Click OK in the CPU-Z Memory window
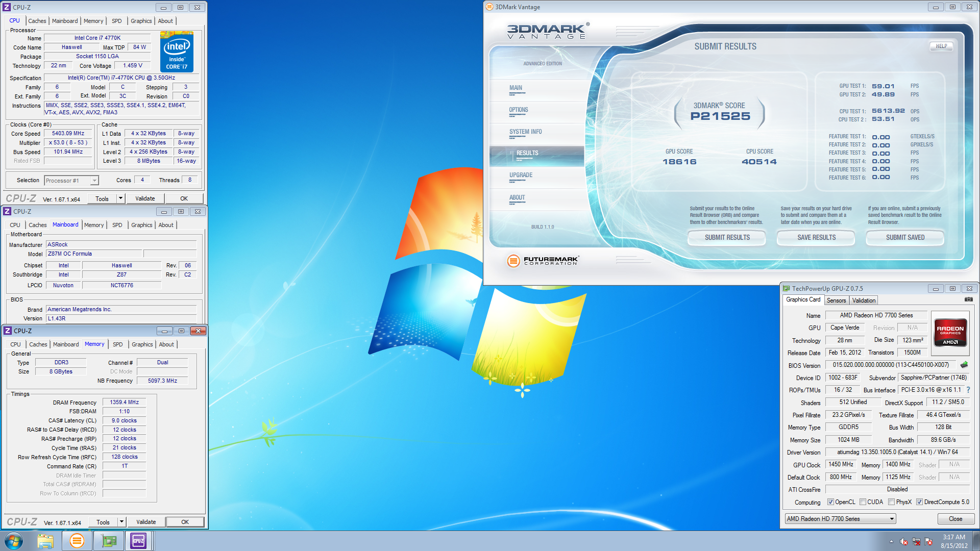The image size is (980, 551). click(x=185, y=522)
